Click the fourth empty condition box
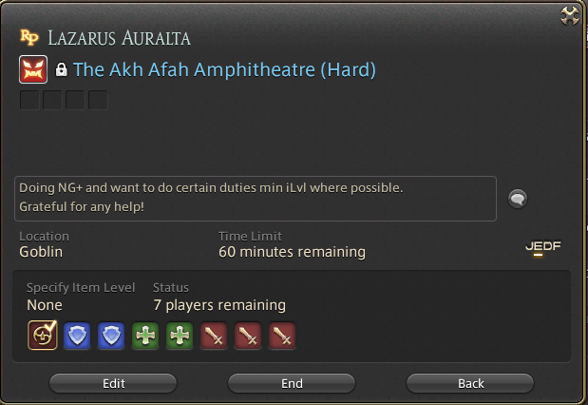The width and height of the screenshot is (588, 405). 98,100
